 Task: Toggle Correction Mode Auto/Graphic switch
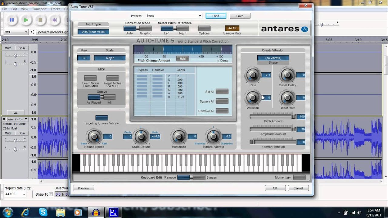(x=137, y=28)
